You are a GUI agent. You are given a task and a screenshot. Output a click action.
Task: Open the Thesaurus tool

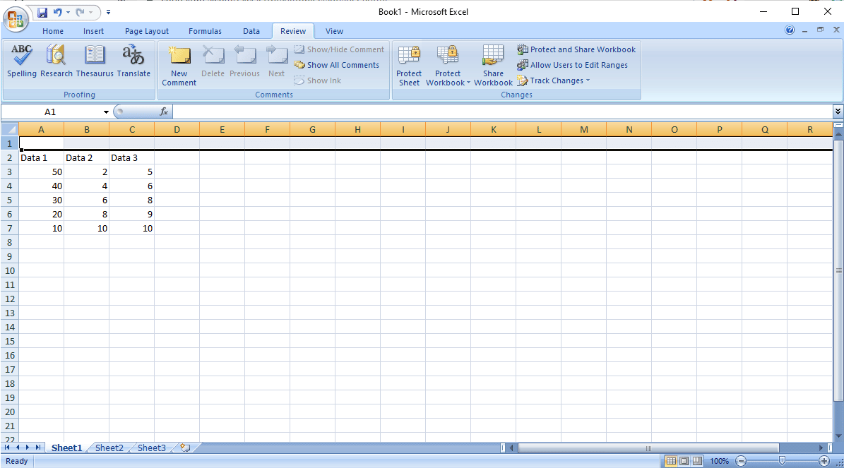pos(95,61)
